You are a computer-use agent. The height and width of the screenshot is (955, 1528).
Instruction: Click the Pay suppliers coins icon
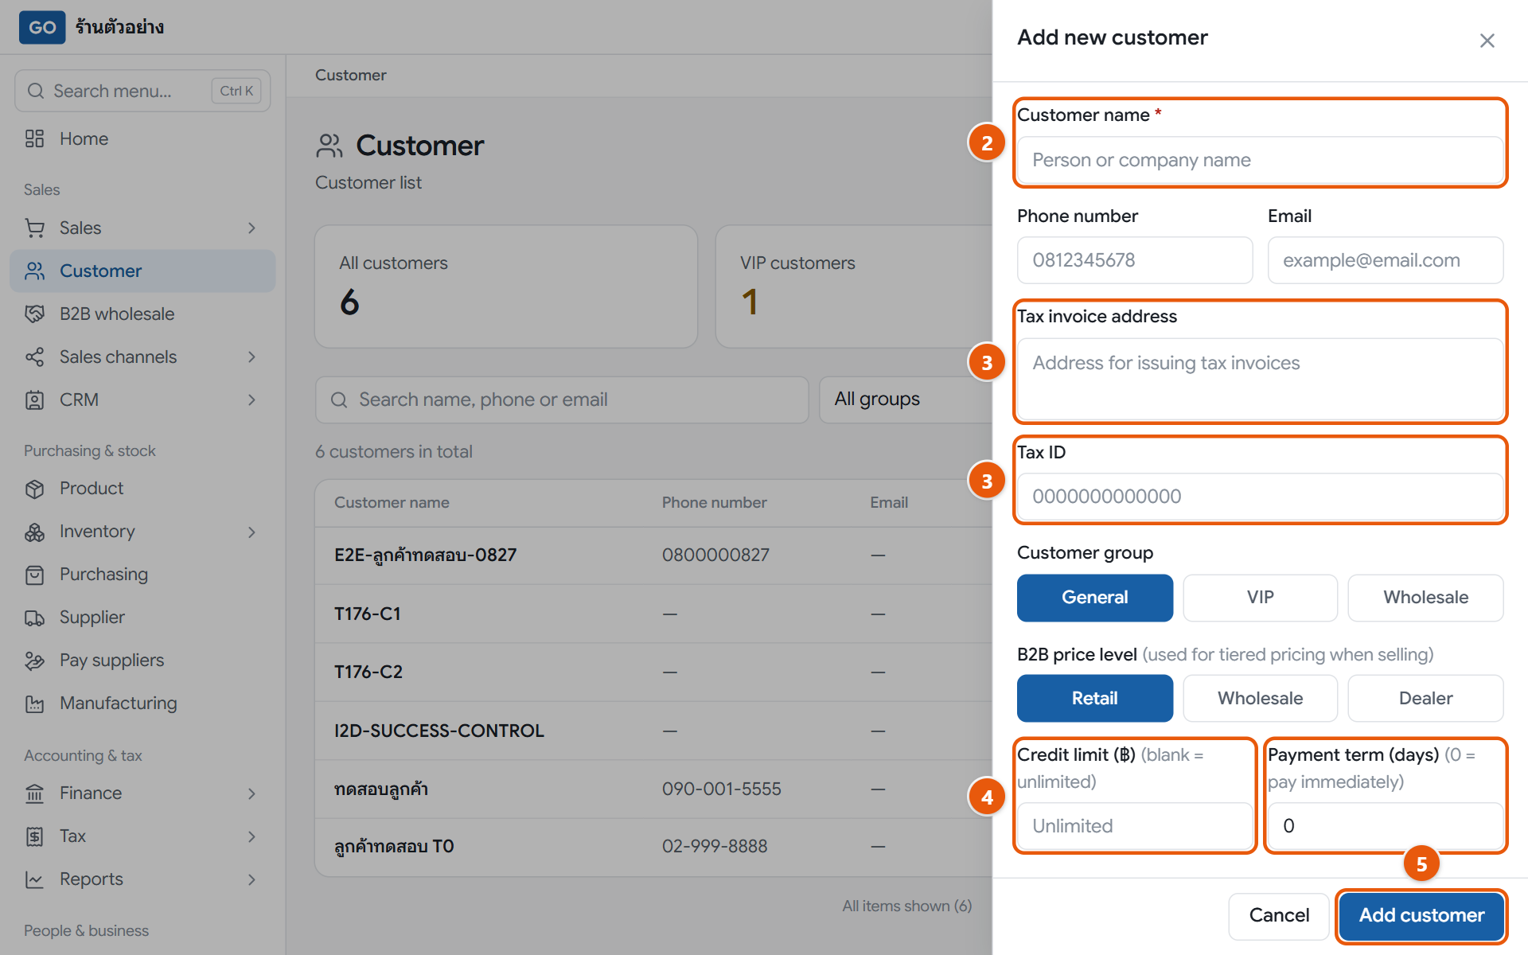34,661
